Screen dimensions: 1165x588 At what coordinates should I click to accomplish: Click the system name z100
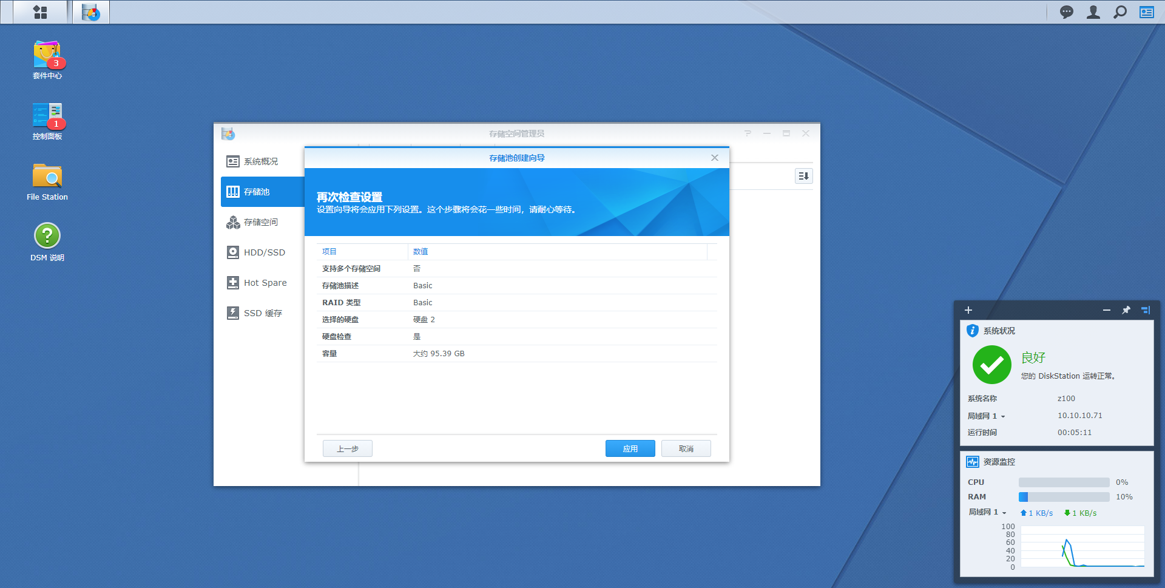pos(1066,399)
